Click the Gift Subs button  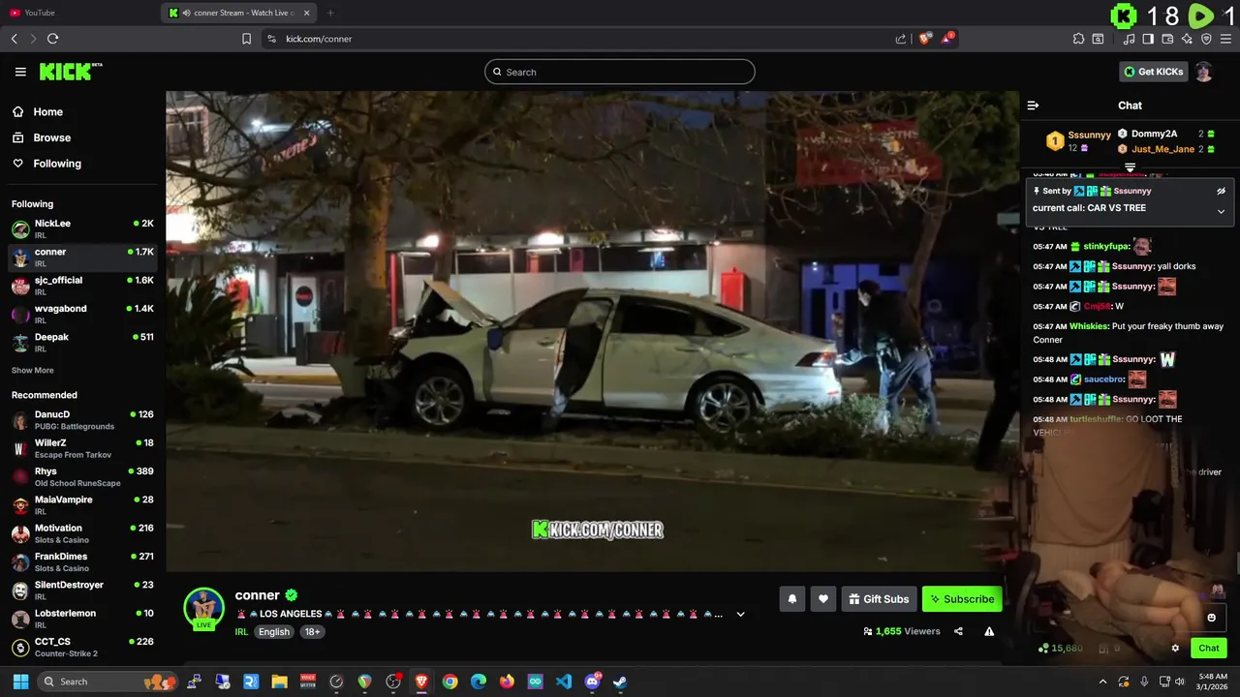879,599
